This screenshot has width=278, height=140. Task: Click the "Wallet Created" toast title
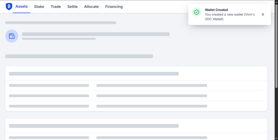click(x=216, y=10)
